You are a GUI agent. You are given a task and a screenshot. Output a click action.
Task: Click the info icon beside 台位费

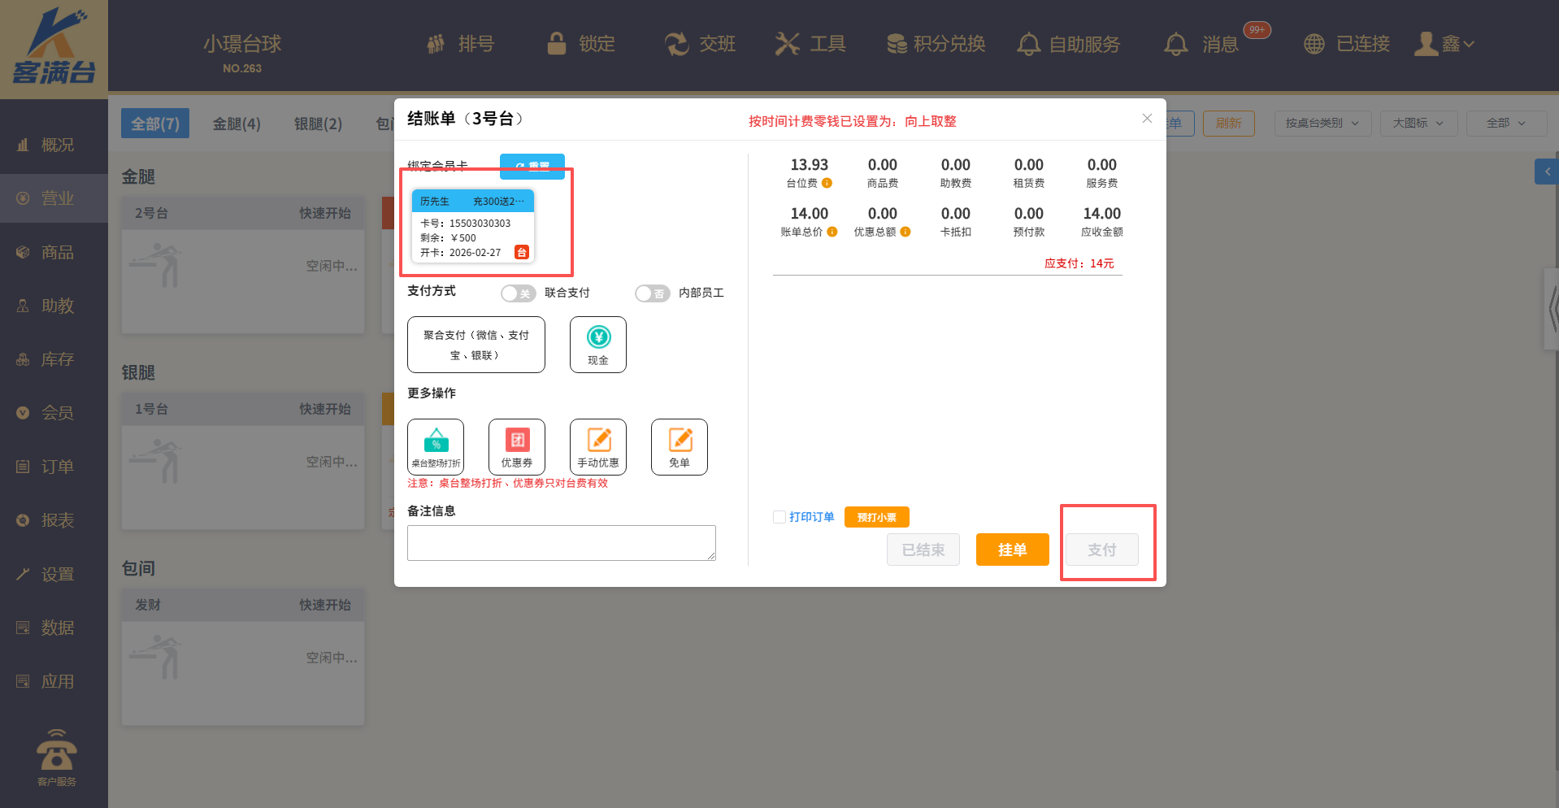[827, 184]
